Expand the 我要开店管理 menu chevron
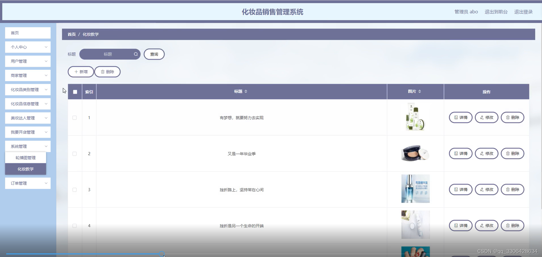542x257 pixels. tap(46, 132)
